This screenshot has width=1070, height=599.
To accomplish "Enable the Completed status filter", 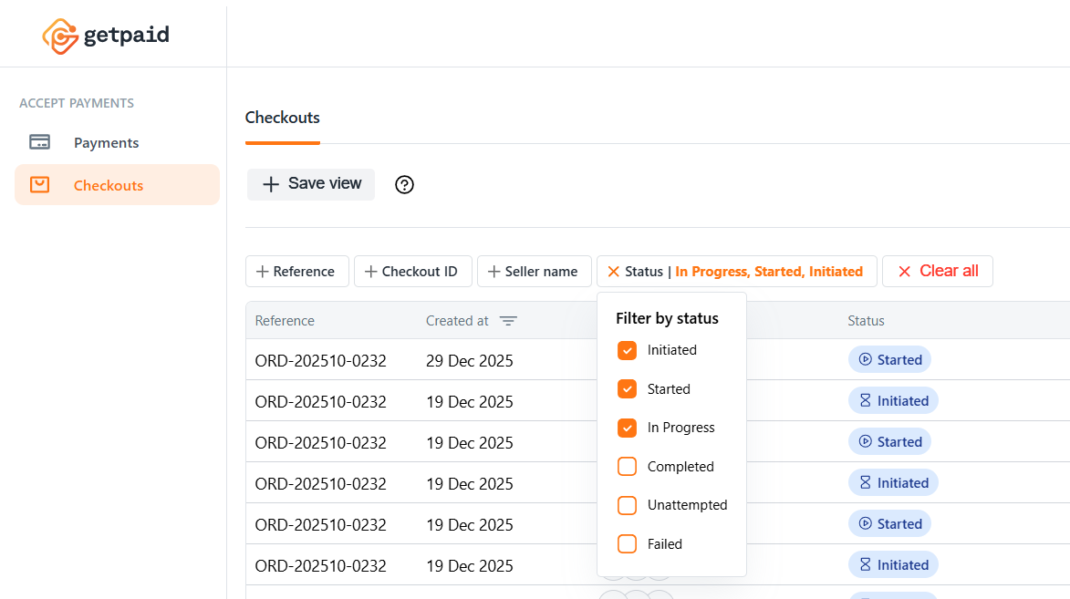I will (x=627, y=466).
